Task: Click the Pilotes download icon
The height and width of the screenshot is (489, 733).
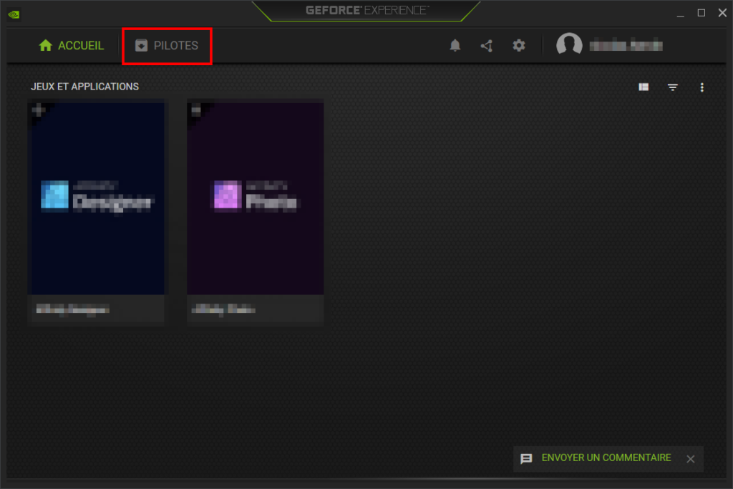Action: (141, 45)
